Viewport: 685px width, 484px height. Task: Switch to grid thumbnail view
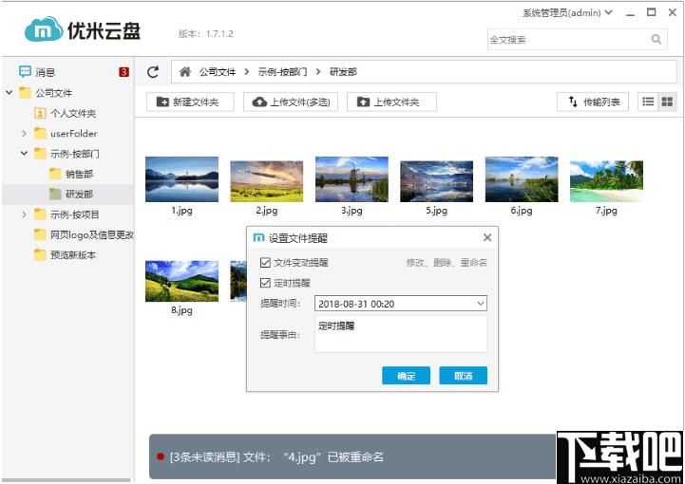tap(667, 102)
